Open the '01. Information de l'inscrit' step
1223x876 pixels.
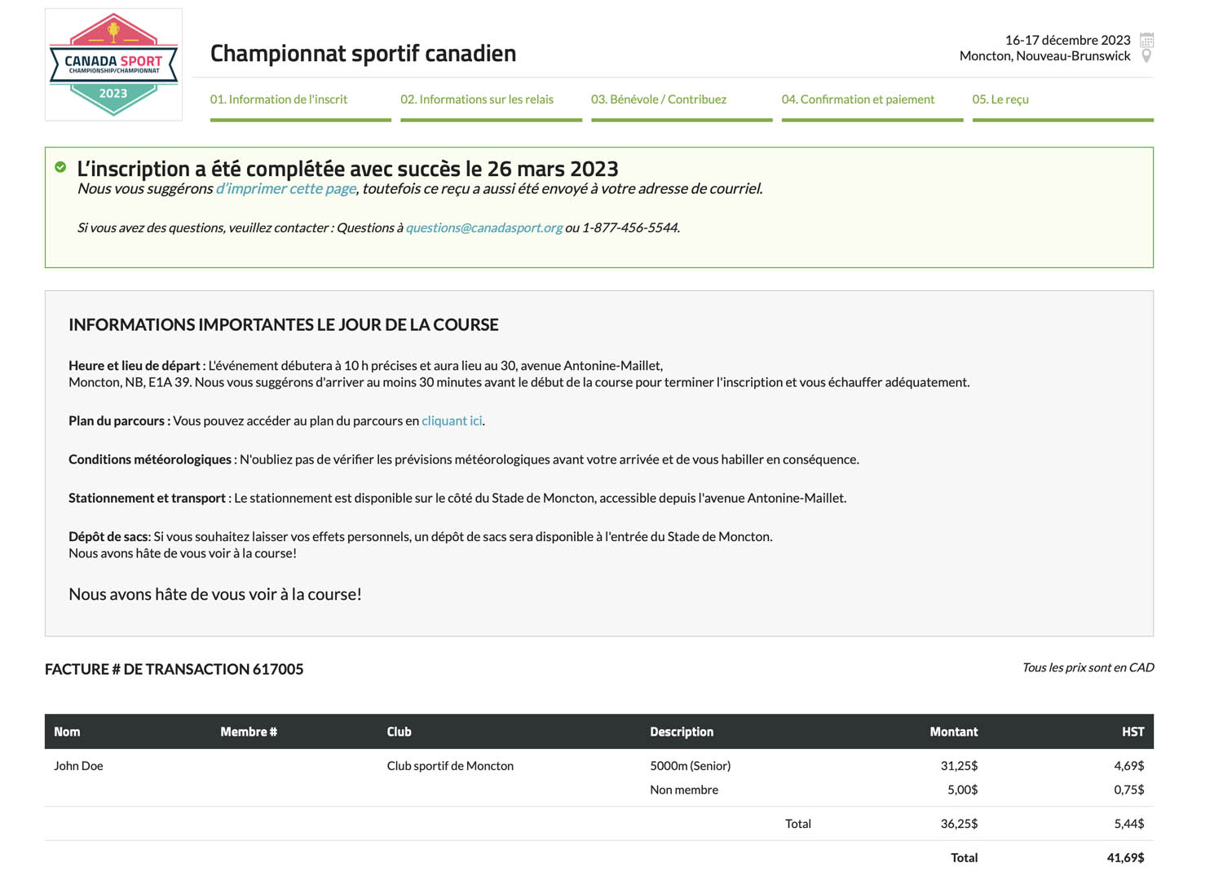coord(279,99)
